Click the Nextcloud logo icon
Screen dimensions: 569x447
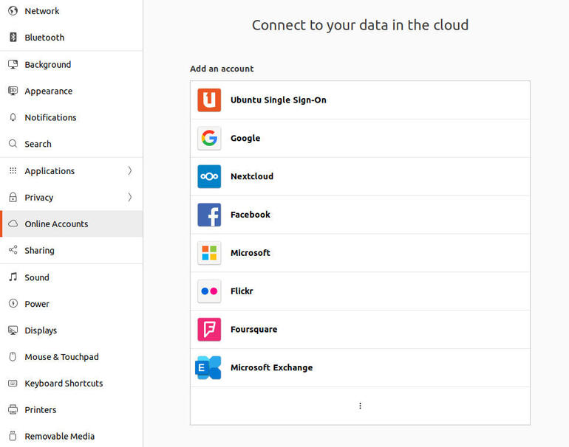tap(209, 176)
